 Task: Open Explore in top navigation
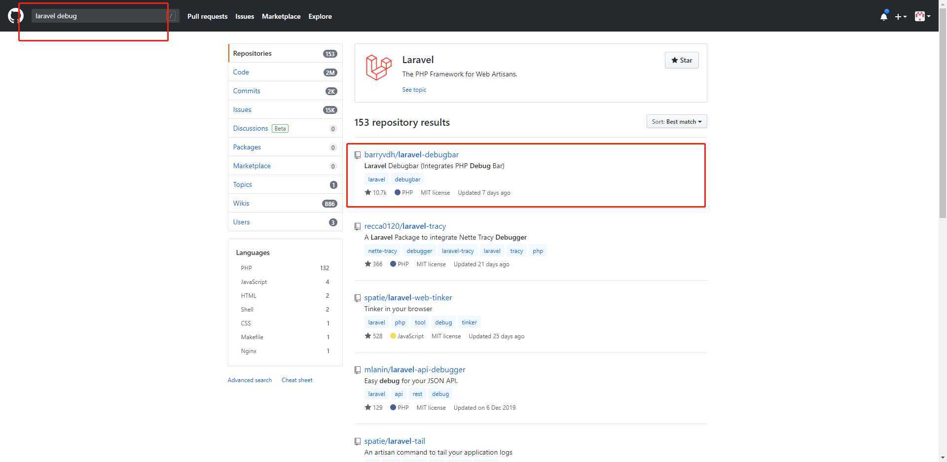320,16
